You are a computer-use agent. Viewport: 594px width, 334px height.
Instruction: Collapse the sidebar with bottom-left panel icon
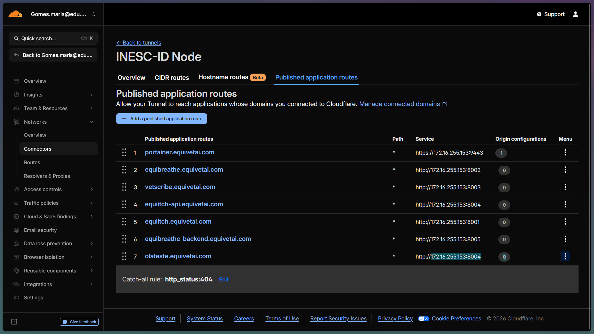click(14, 322)
